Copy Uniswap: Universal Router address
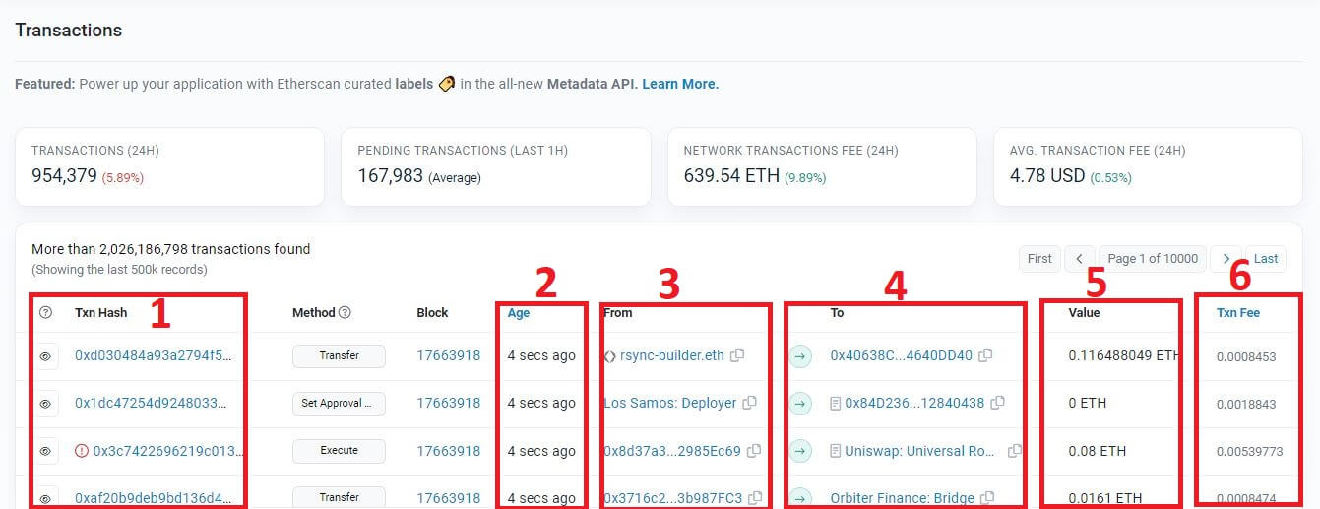The width and height of the screenshot is (1320, 509). coord(1015,451)
